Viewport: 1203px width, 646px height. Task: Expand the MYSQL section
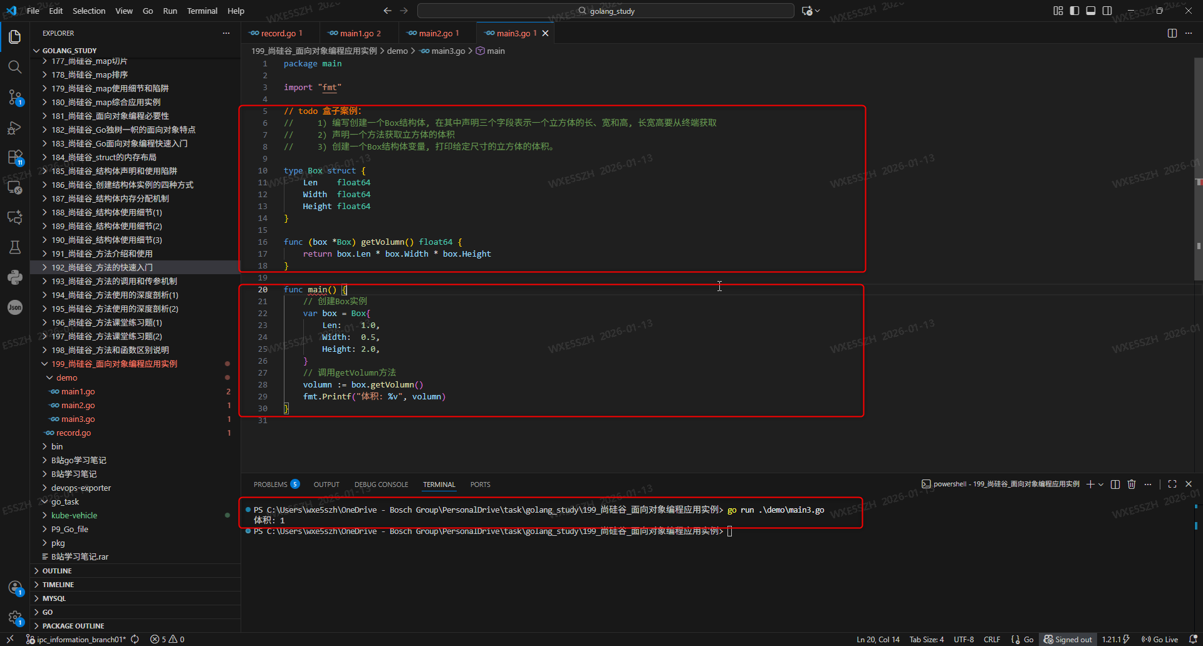coord(135,598)
